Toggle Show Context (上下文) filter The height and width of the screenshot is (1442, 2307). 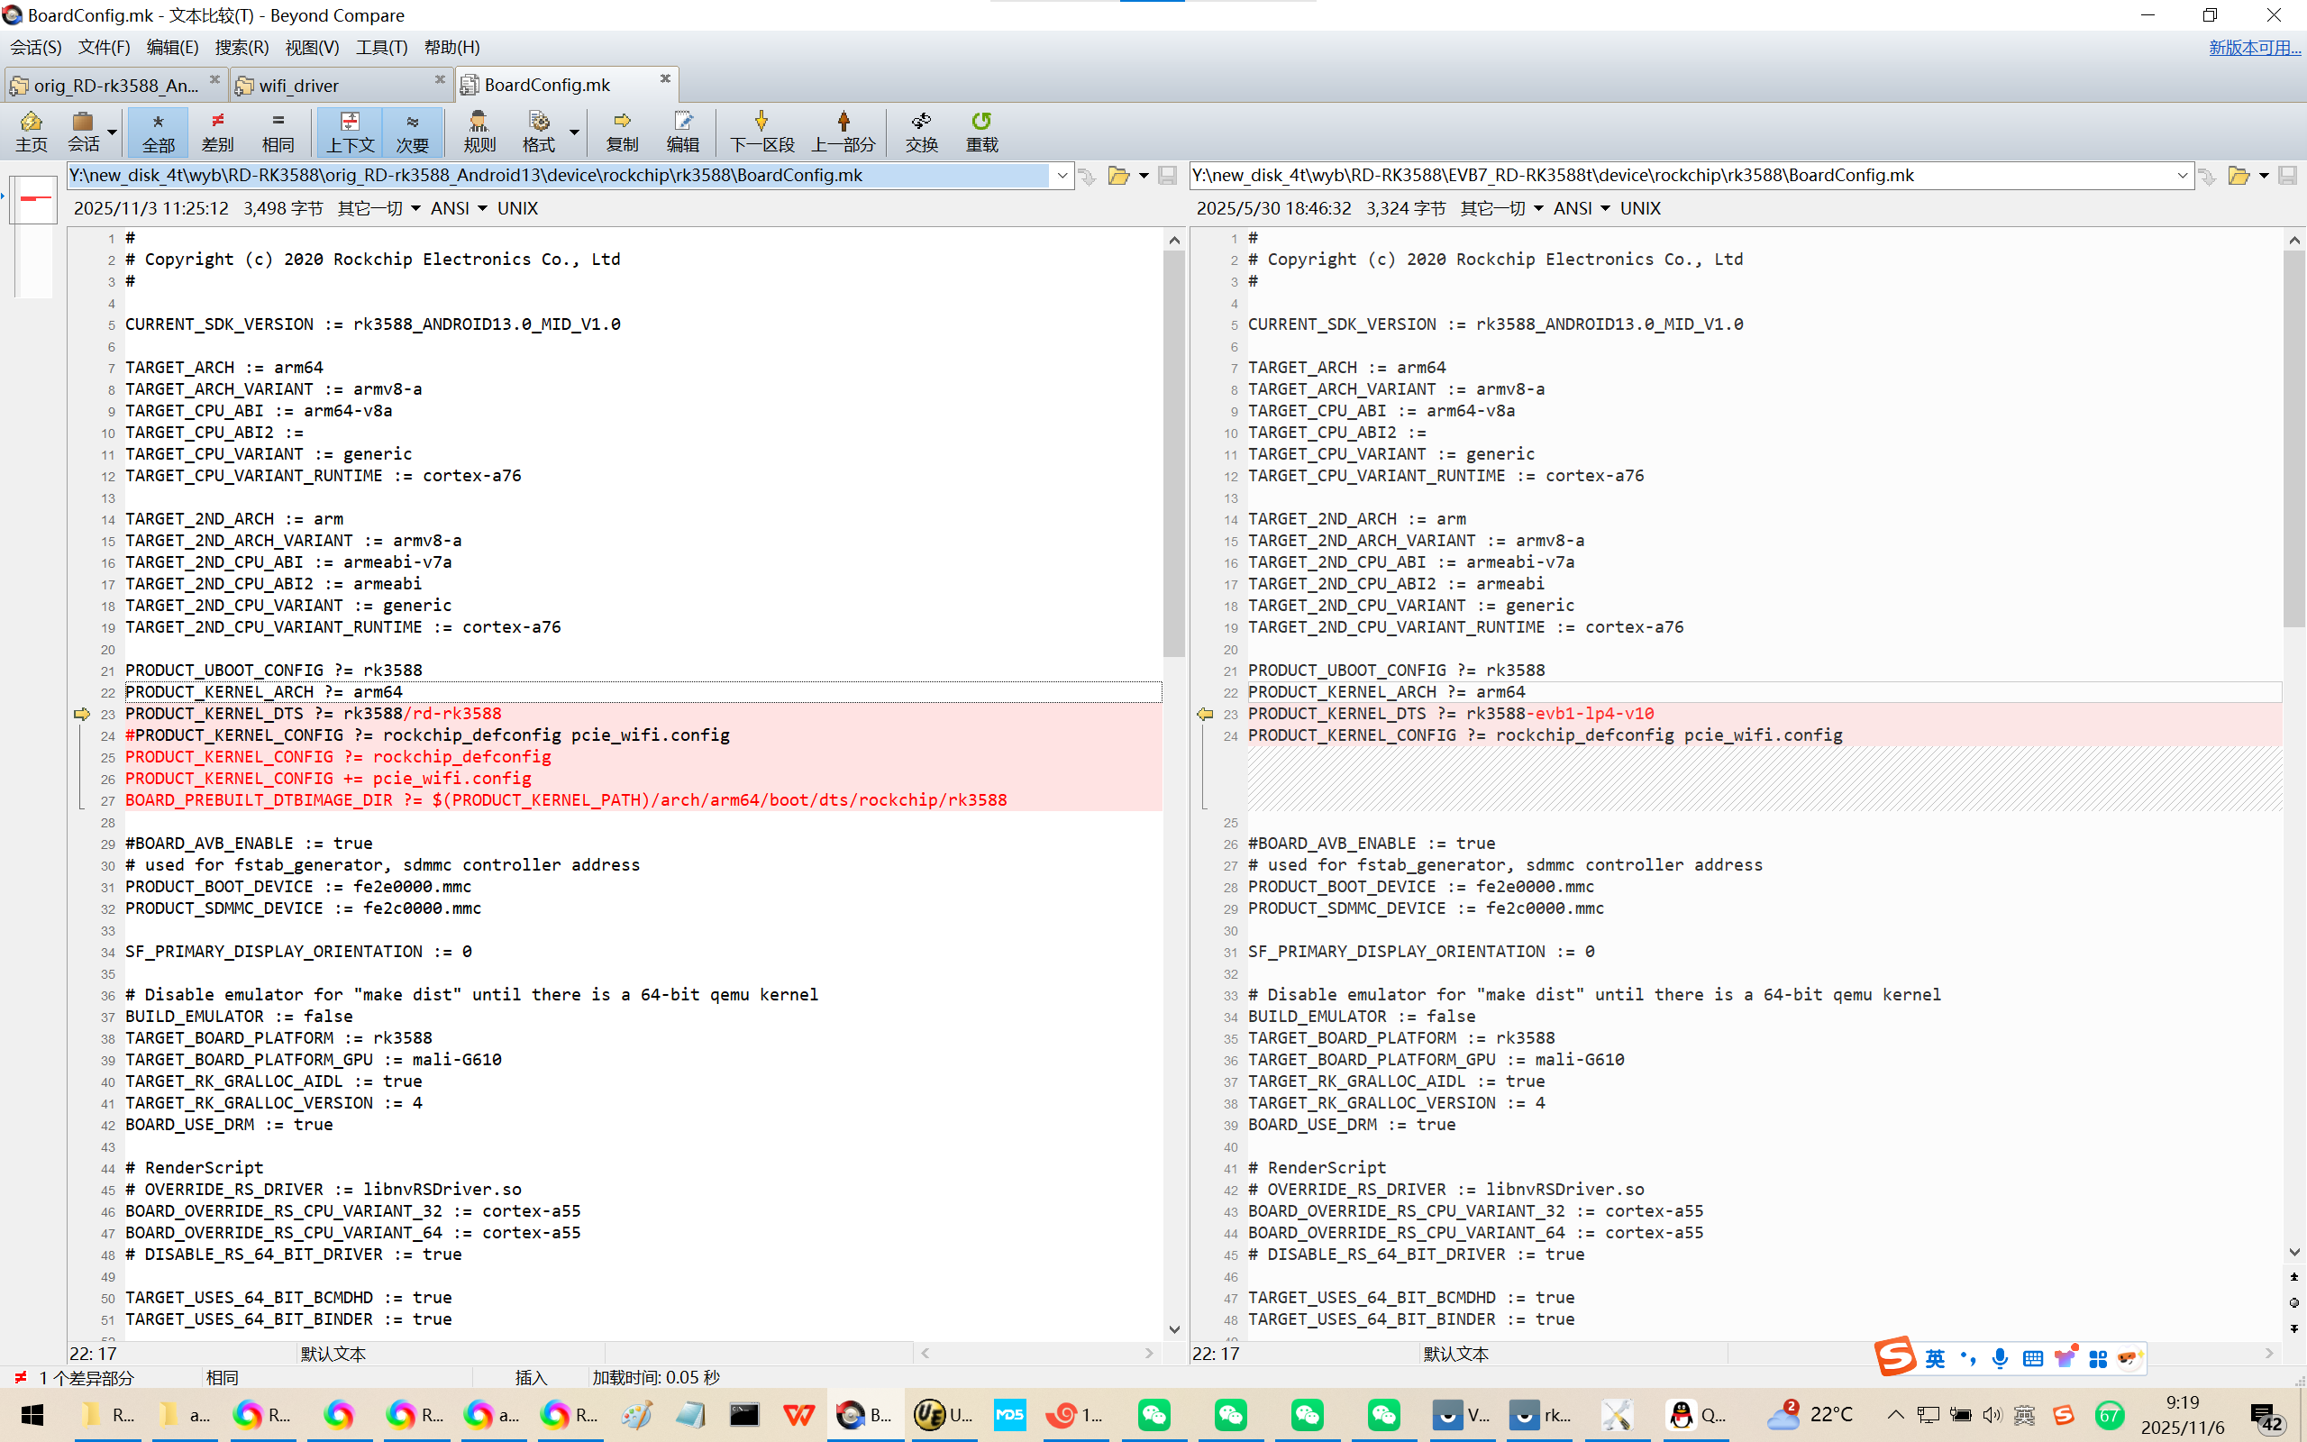[x=350, y=131]
